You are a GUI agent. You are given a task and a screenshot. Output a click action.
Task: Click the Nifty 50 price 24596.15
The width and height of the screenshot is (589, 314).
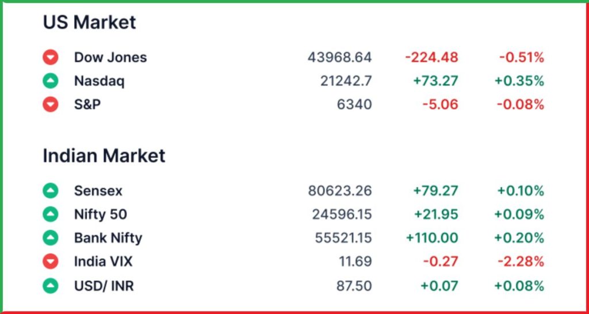342,215
